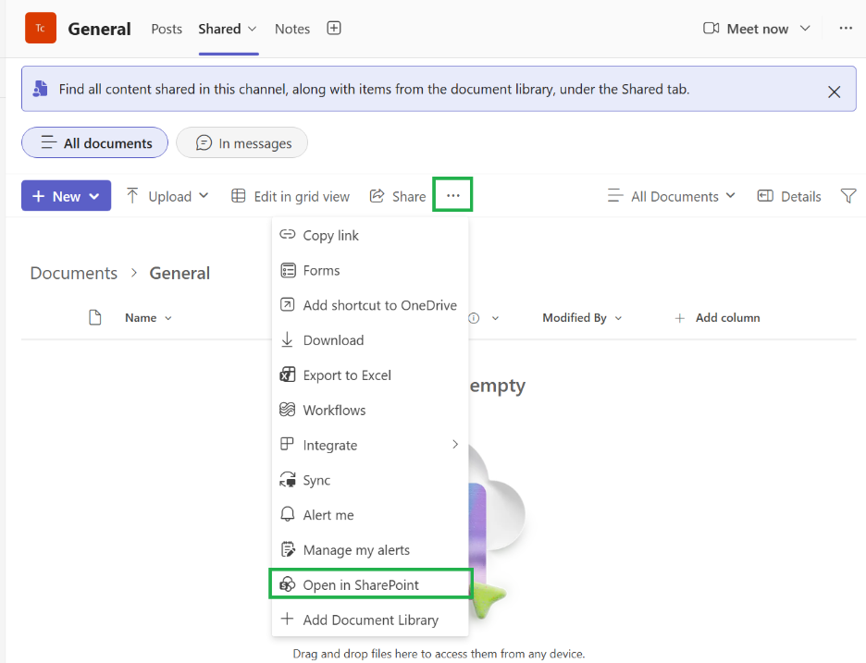Screen dimensions: 866x663
Task: Open channel more options ellipsis
Action: click(x=846, y=28)
